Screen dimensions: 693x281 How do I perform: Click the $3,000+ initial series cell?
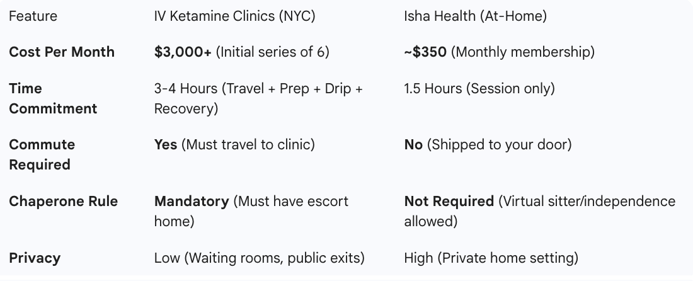point(241,52)
